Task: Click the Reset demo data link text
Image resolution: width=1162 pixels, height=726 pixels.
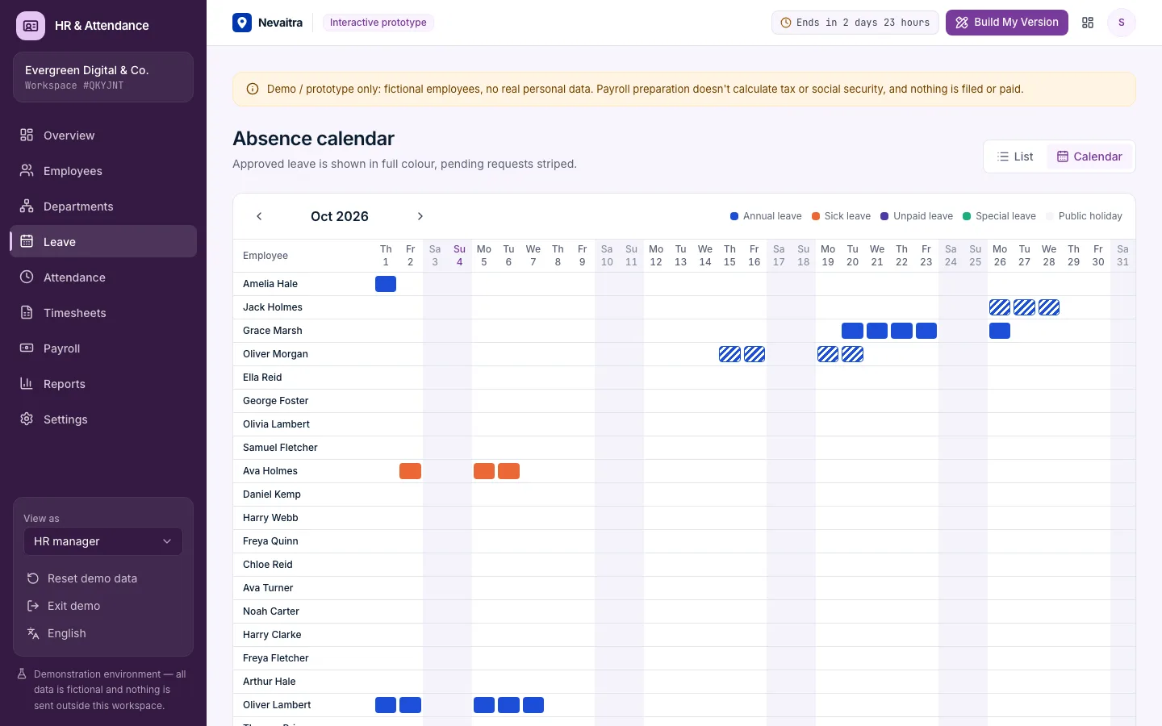Action: (92, 578)
